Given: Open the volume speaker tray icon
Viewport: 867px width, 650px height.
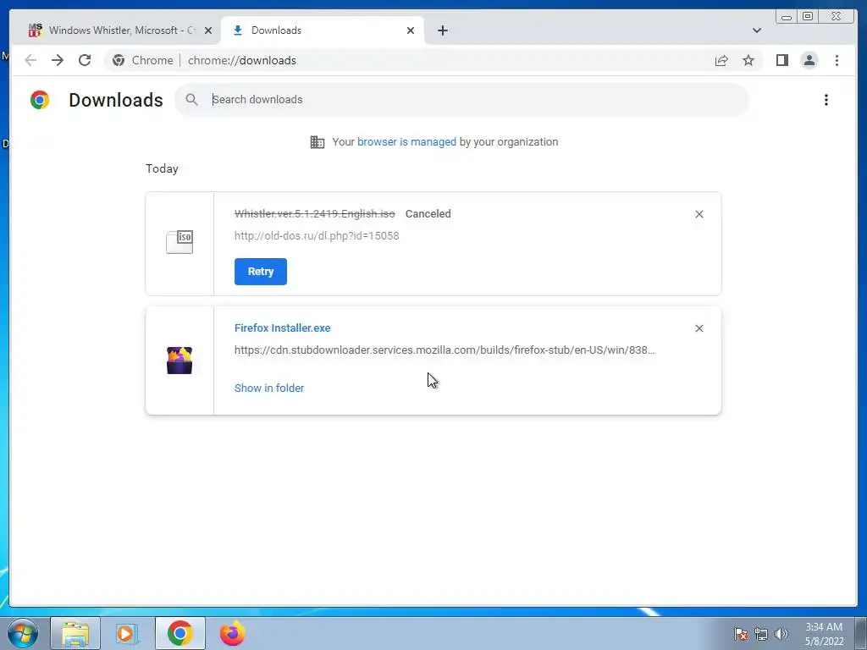Looking at the screenshot, I should click(781, 634).
